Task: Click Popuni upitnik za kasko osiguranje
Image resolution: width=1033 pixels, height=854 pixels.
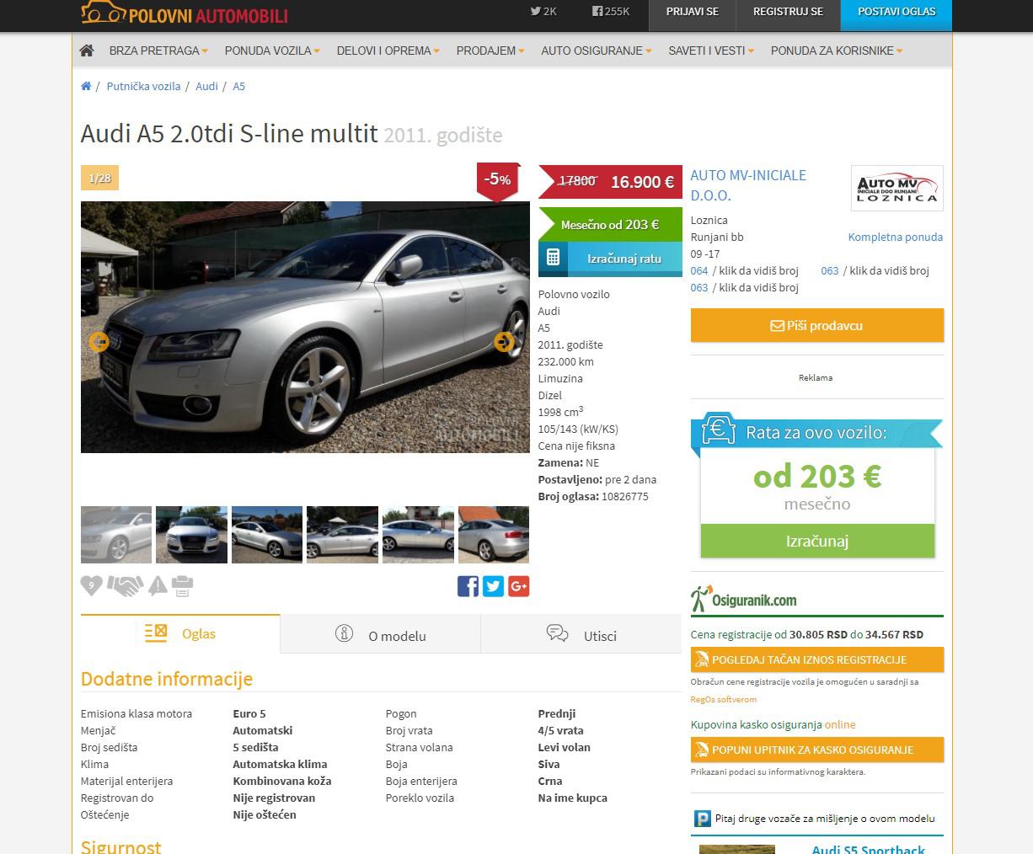Action: coord(817,750)
